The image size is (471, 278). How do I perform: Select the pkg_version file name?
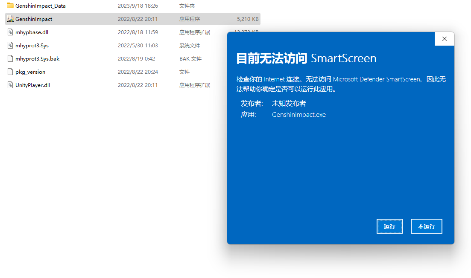pyautogui.click(x=30, y=72)
